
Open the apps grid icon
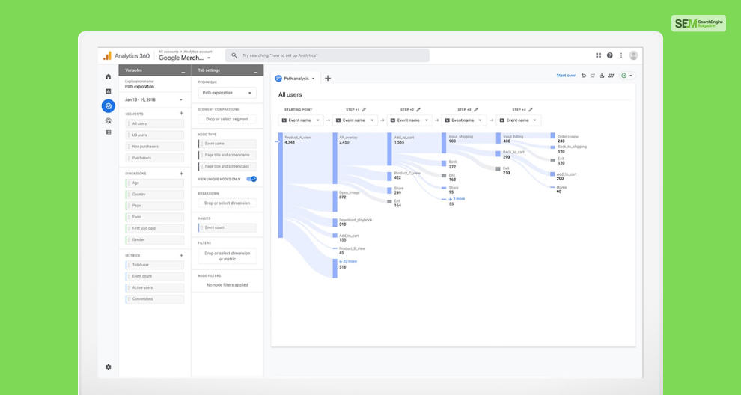pyautogui.click(x=598, y=55)
